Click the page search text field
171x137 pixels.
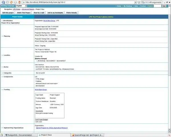157,6
